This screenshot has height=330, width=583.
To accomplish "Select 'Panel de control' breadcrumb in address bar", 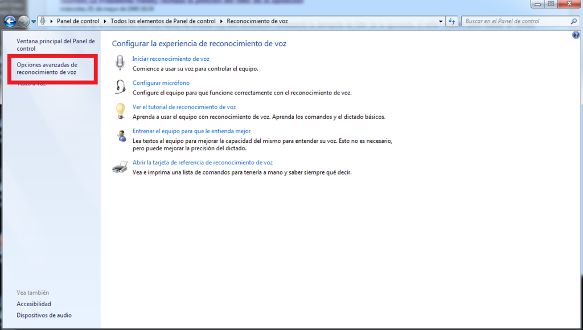I will [77, 21].
